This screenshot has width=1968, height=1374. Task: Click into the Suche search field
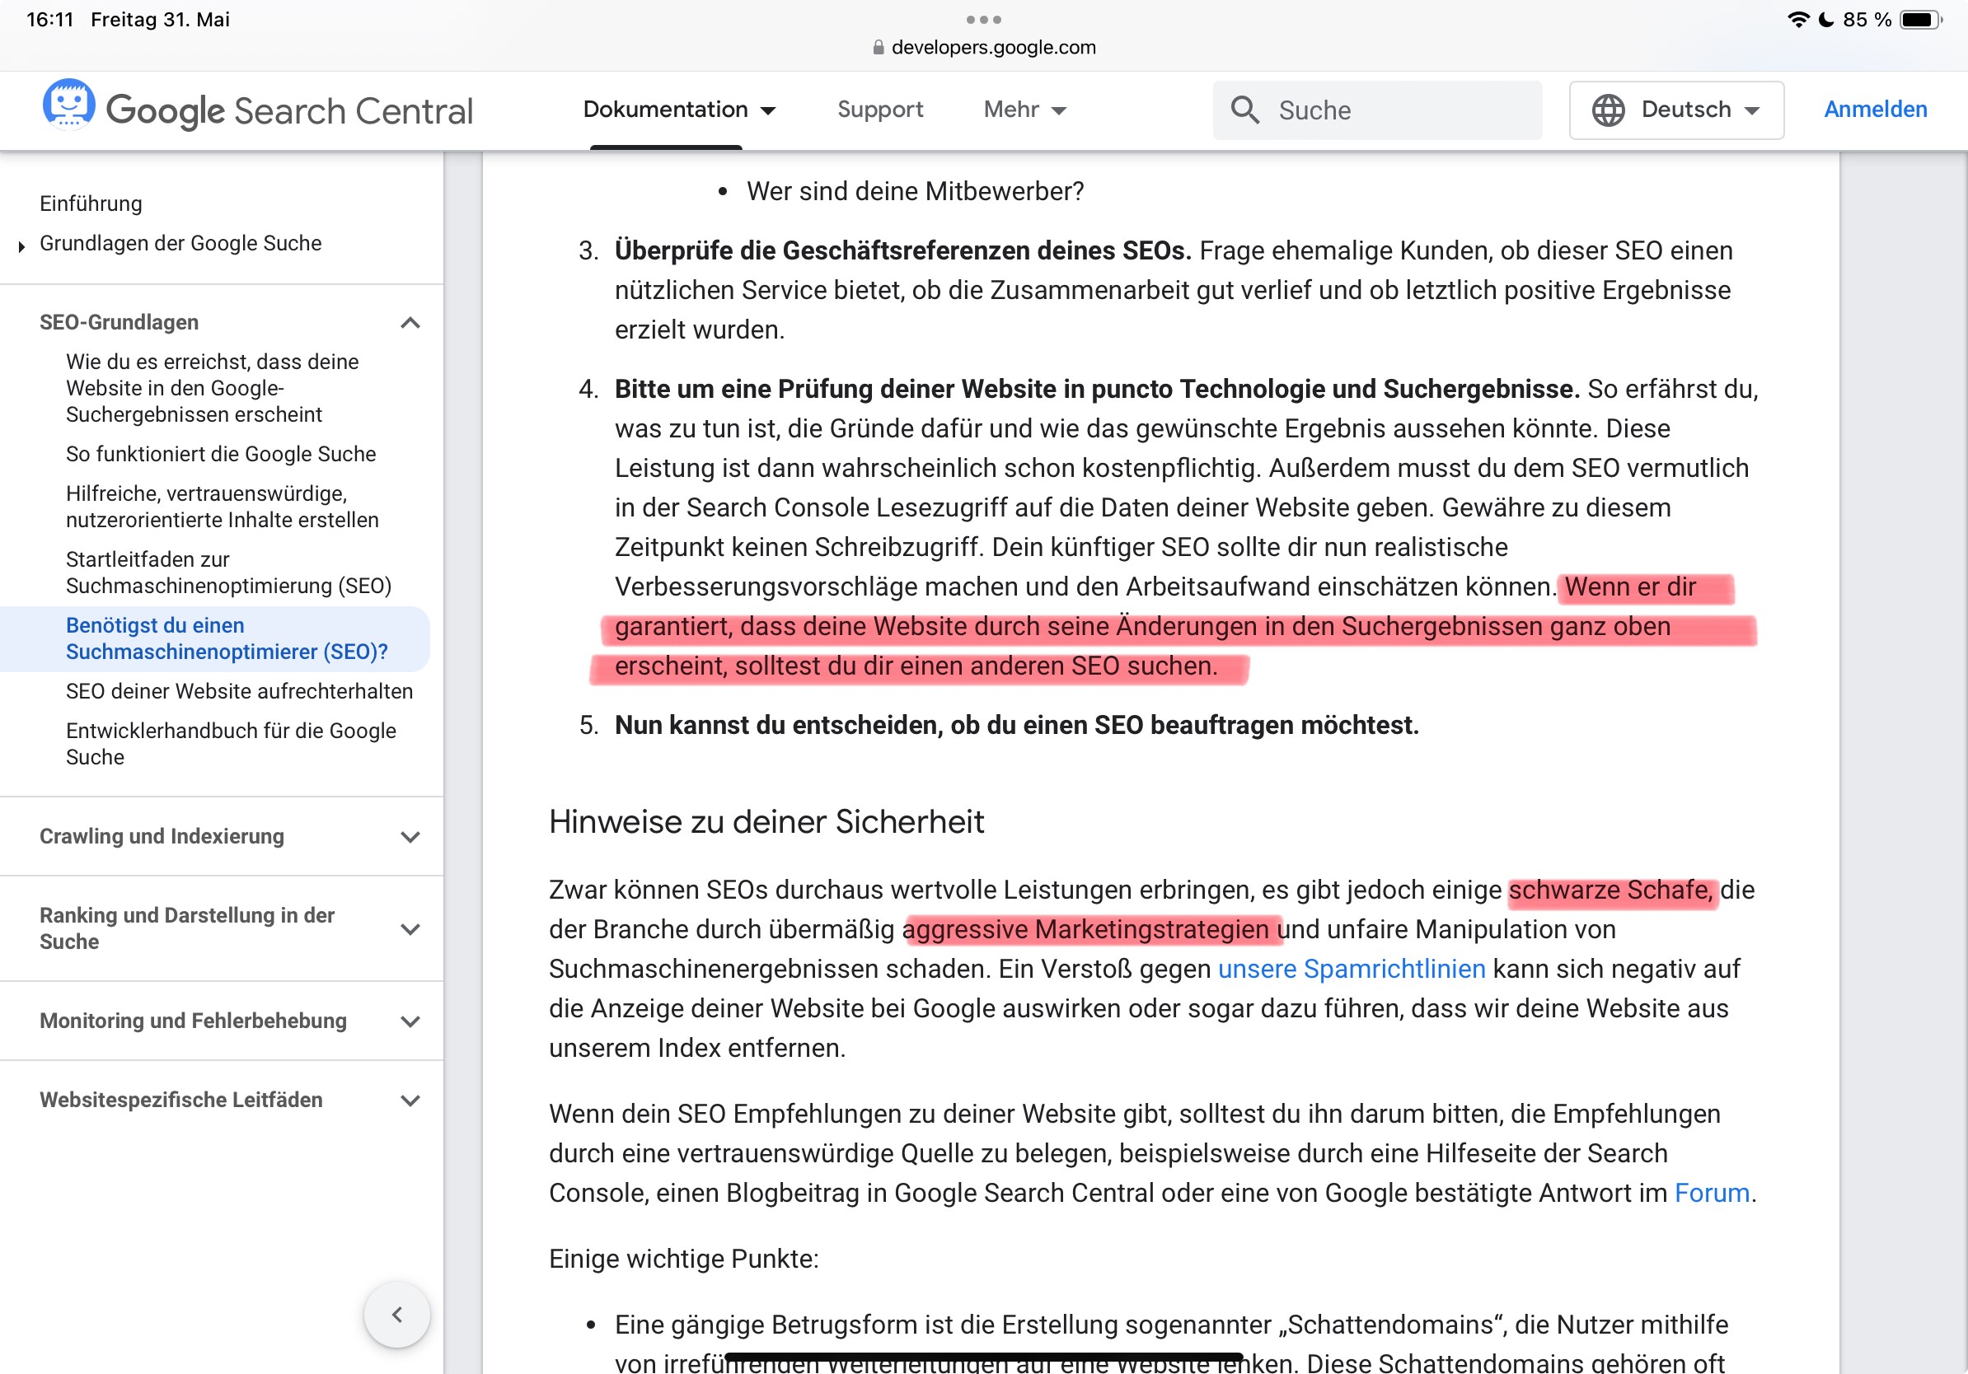pos(1376,110)
